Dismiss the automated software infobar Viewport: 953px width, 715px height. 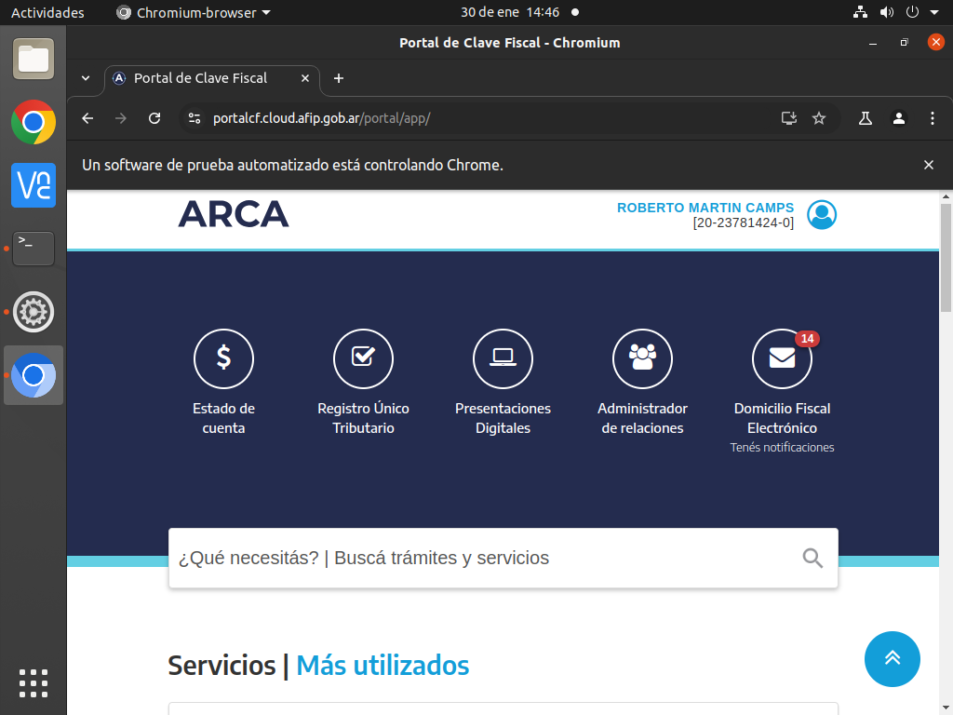click(928, 165)
